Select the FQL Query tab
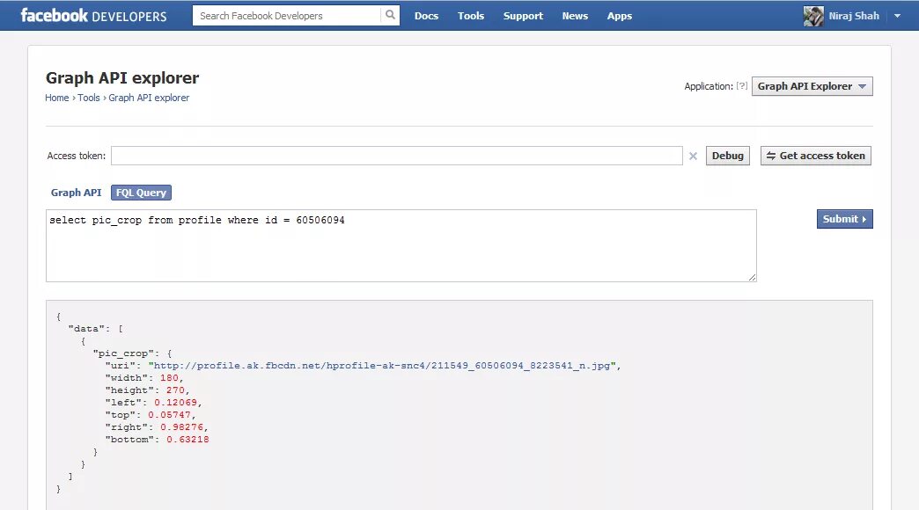Screen dimensions: 919x510 coord(141,193)
